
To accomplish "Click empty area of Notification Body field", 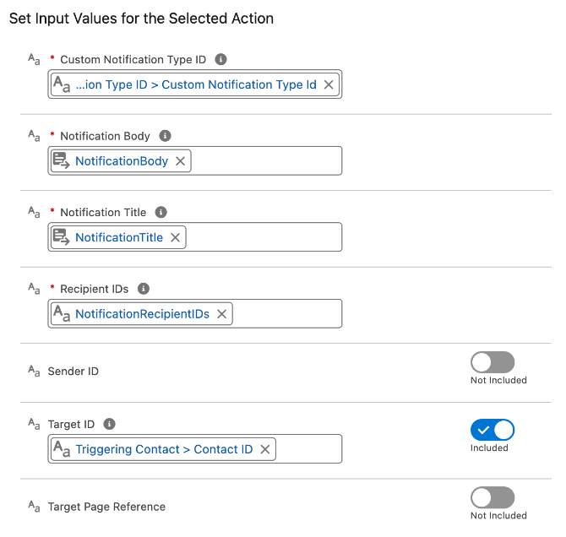I will tap(266, 161).
